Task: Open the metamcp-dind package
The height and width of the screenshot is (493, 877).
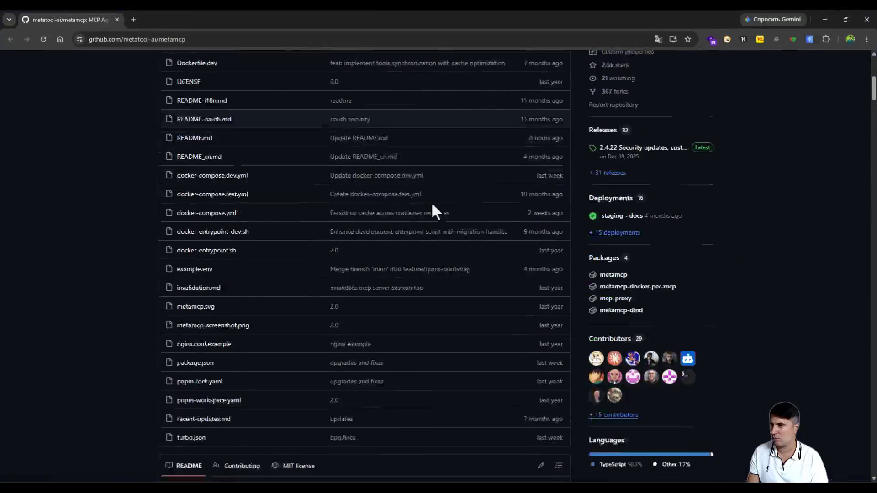Action: tap(621, 310)
